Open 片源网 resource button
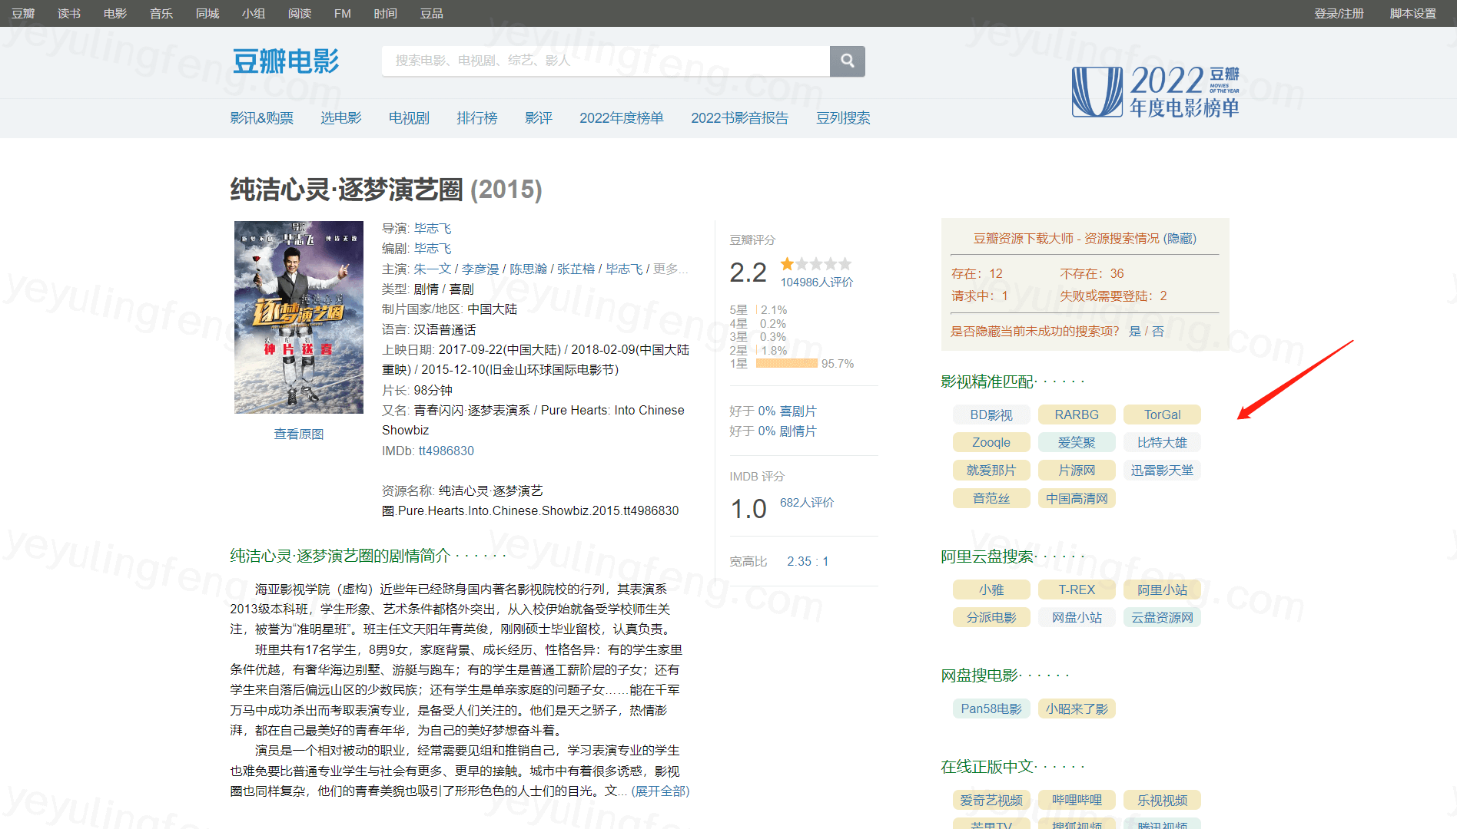1457x829 pixels. pos(1077,470)
